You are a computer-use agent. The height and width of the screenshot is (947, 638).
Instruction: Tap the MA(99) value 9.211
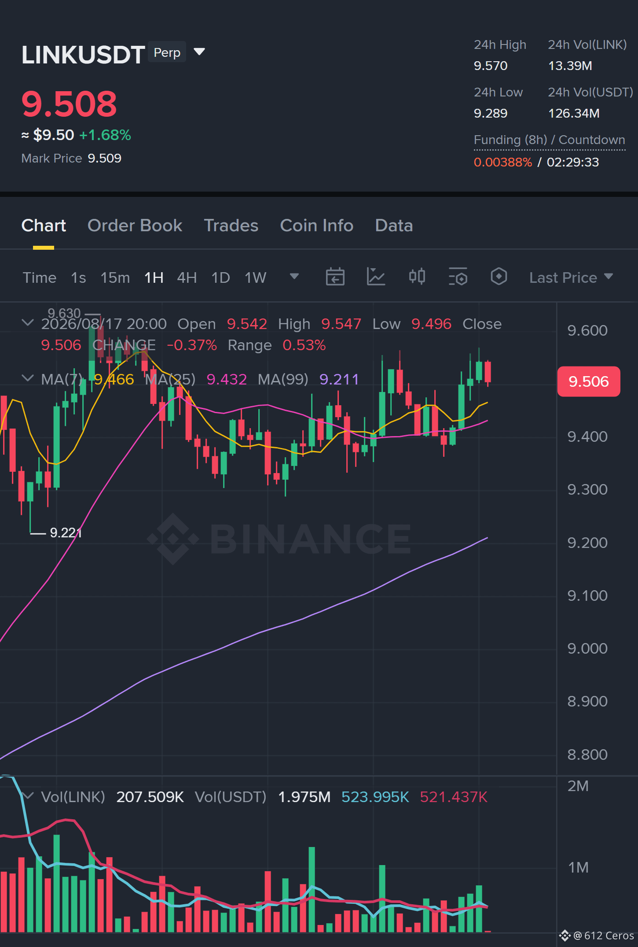(339, 379)
